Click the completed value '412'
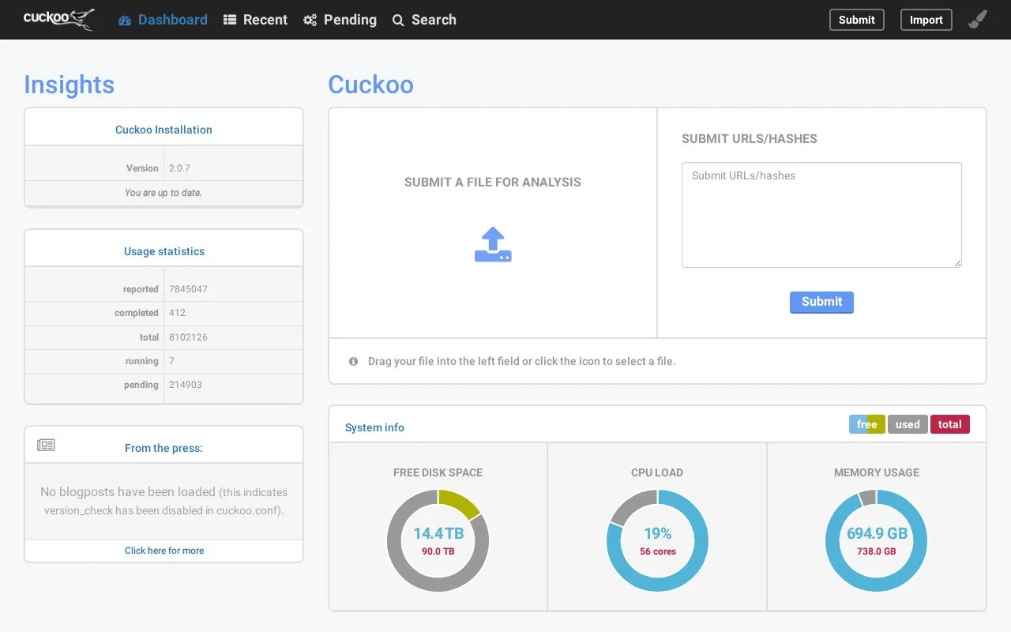Screen dimensions: 1011x632 177,313
